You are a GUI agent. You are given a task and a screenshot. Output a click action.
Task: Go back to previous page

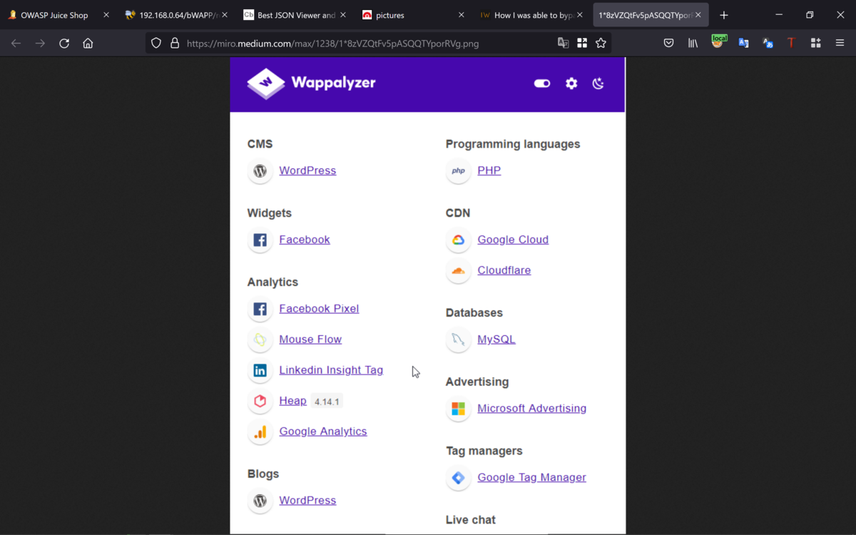click(16, 44)
